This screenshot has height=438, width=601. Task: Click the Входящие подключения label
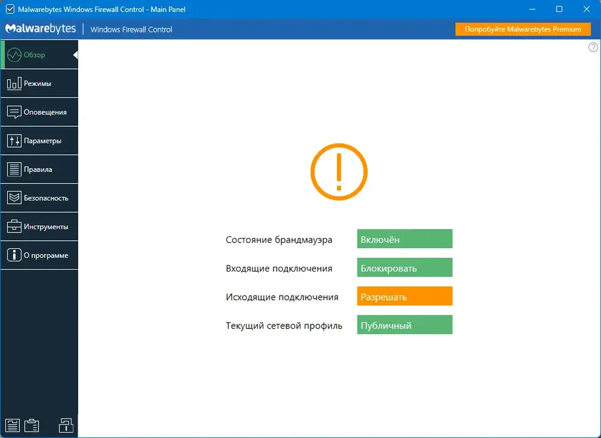tap(279, 269)
